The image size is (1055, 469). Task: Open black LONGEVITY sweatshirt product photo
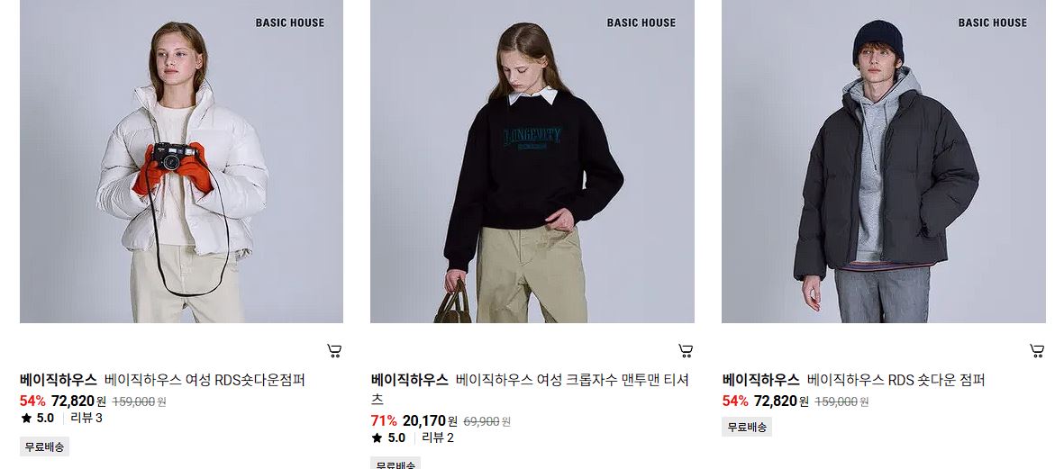(532, 161)
